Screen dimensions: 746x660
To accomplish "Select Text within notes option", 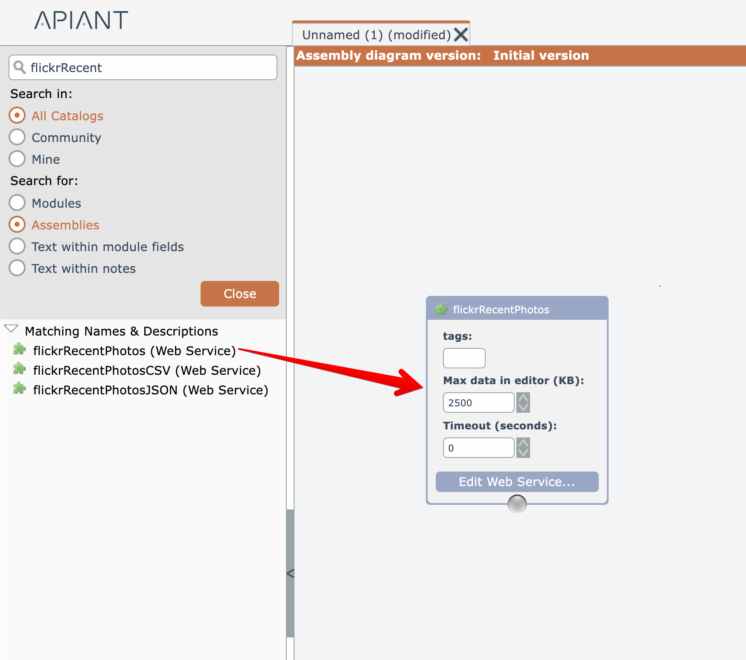I will pos(17,268).
